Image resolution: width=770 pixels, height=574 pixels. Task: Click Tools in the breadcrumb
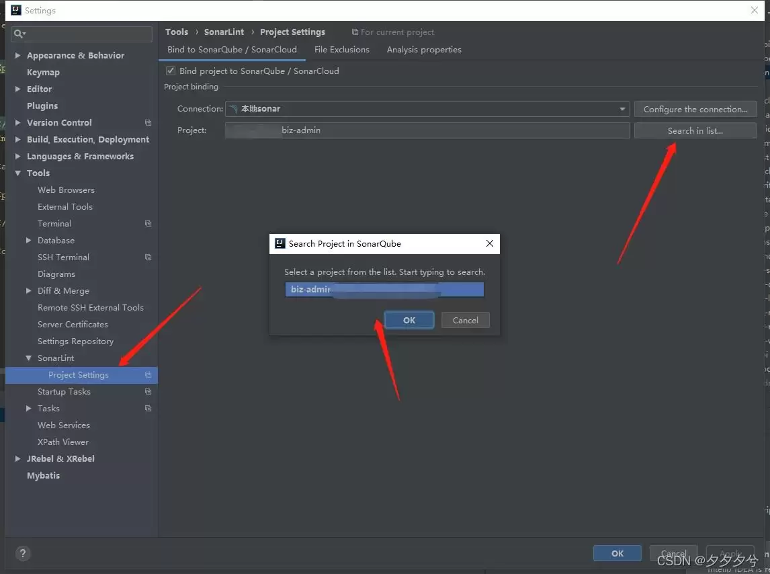point(176,32)
